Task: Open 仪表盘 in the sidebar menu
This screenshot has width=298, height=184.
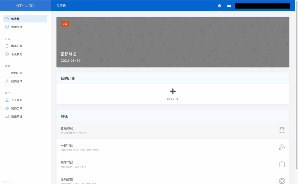Action: (25, 19)
